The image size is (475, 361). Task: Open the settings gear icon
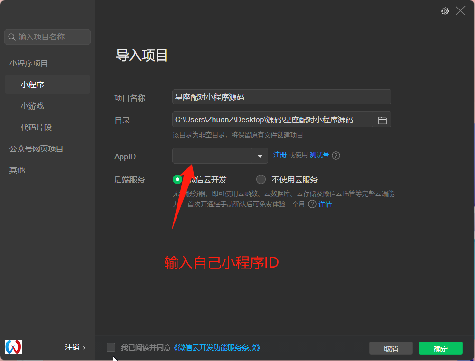click(x=445, y=10)
